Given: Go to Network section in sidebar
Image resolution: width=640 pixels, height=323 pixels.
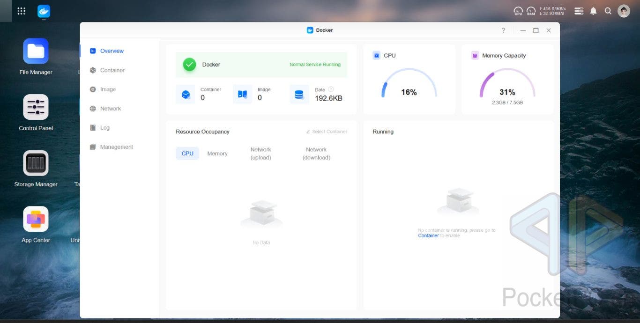Looking at the screenshot, I should click(111, 109).
